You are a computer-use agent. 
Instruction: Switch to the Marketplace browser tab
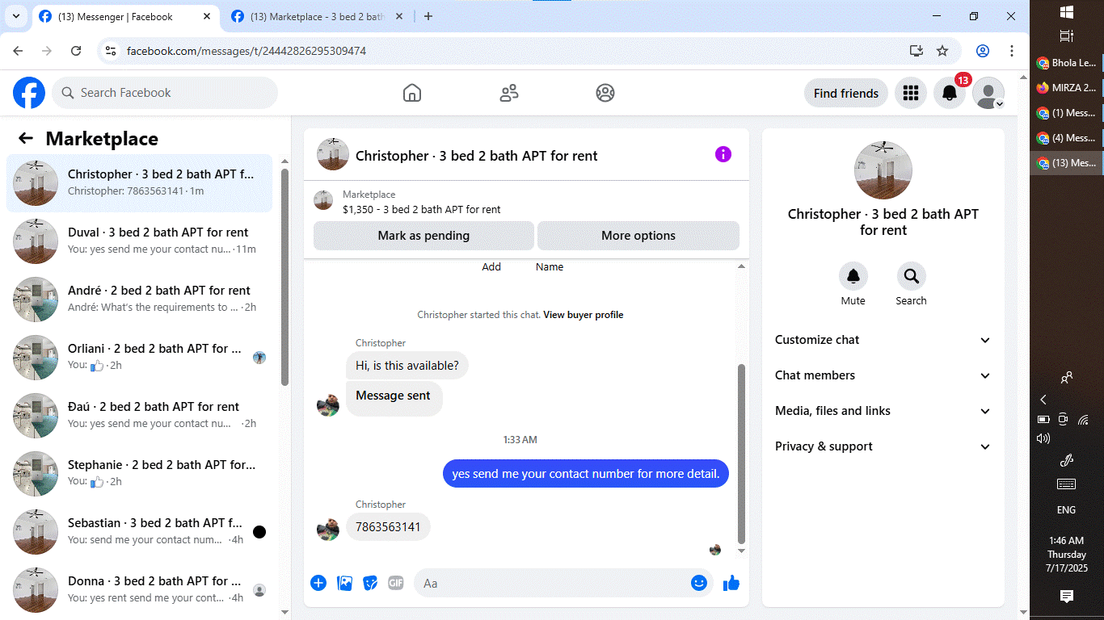coord(317,16)
